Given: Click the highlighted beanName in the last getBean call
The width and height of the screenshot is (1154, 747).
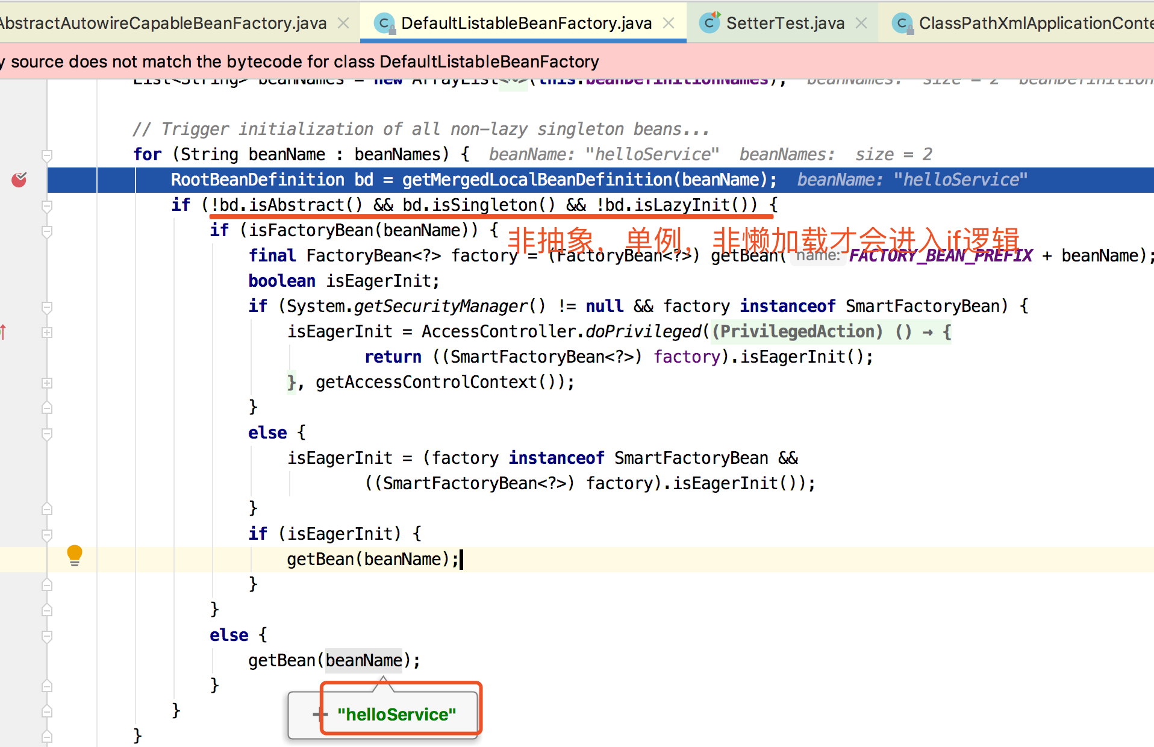Looking at the screenshot, I should (364, 661).
